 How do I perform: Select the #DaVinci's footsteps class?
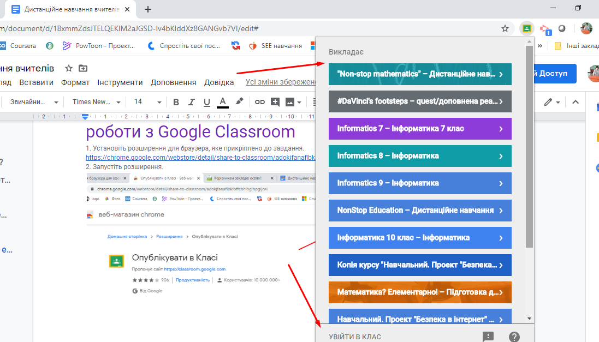click(x=420, y=101)
